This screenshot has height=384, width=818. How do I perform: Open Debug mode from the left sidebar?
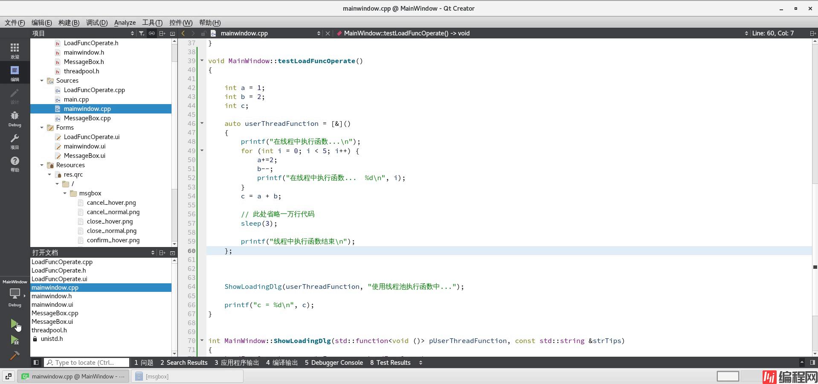pos(15,119)
